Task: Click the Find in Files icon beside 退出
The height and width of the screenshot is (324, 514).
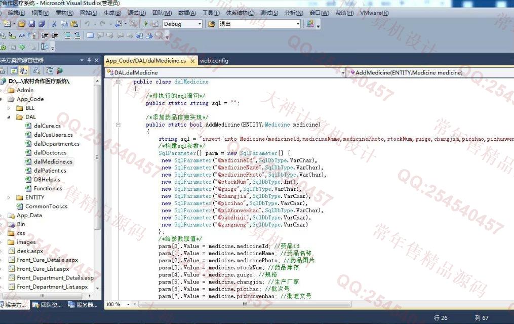Action: (x=212, y=24)
